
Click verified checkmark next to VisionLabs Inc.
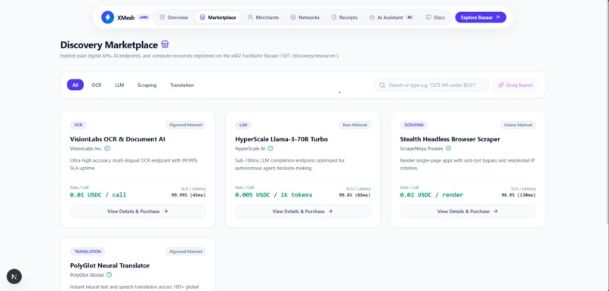click(x=107, y=148)
